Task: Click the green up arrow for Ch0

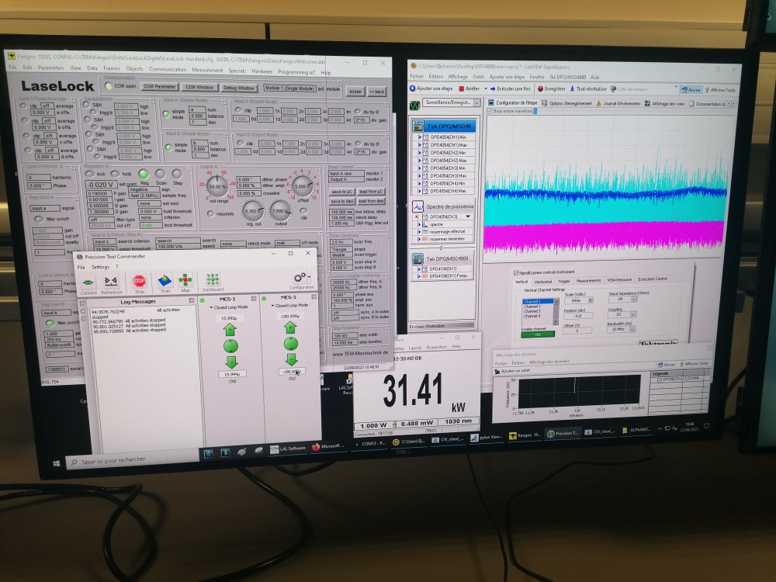Action: click(x=230, y=329)
